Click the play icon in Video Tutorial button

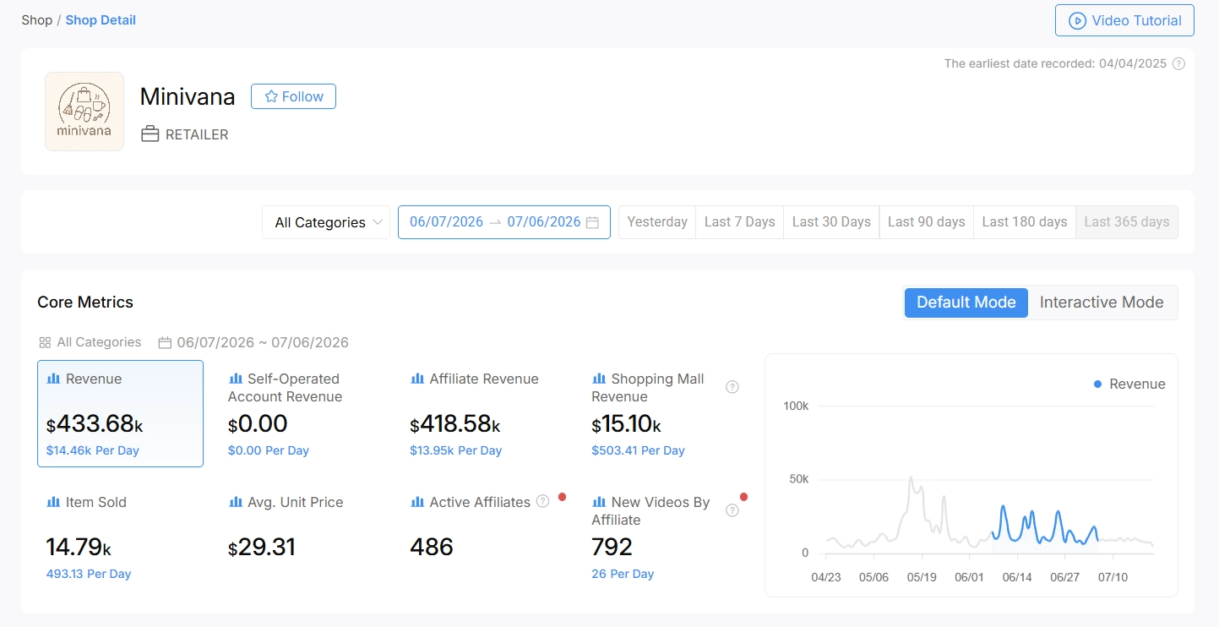click(1077, 20)
